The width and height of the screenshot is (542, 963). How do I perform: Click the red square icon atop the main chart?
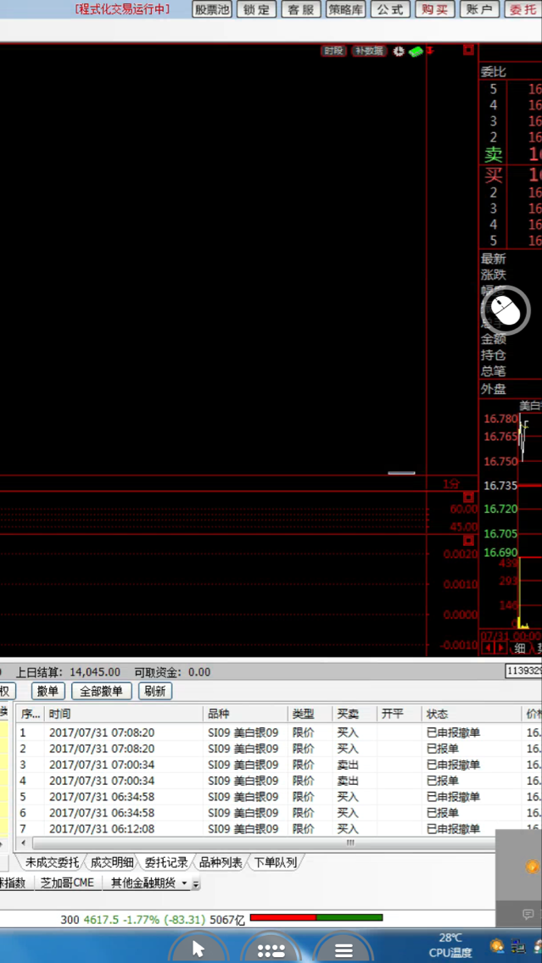coord(469,49)
